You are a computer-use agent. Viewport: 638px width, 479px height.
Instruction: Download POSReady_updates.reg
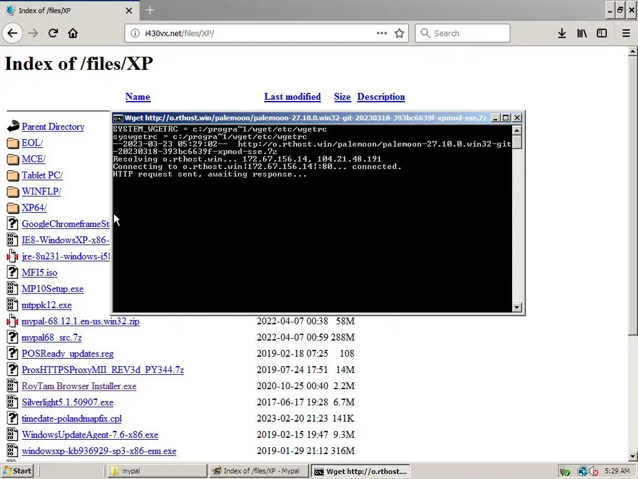(67, 354)
